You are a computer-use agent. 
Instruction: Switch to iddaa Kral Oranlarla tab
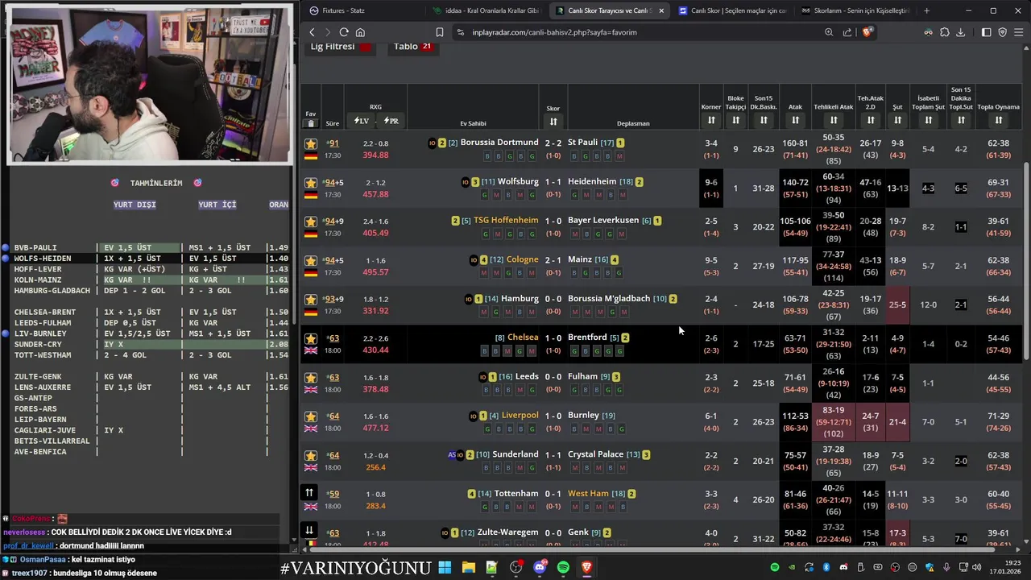(487, 10)
